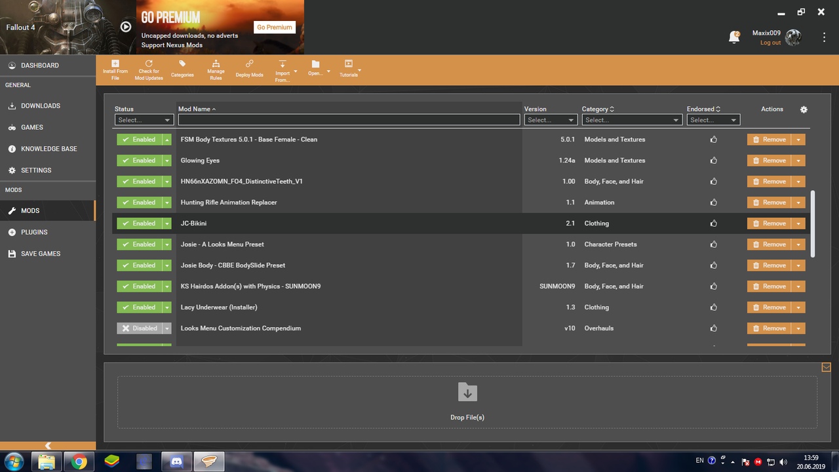
Task: Collapse the left sidebar arrow
Action: 48,446
